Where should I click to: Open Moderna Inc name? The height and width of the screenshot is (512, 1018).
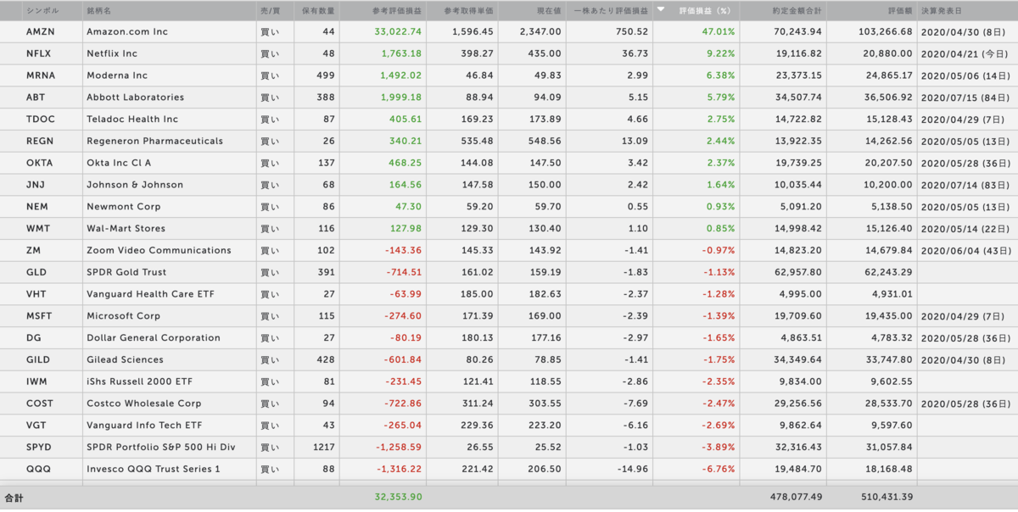tap(117, 75)
